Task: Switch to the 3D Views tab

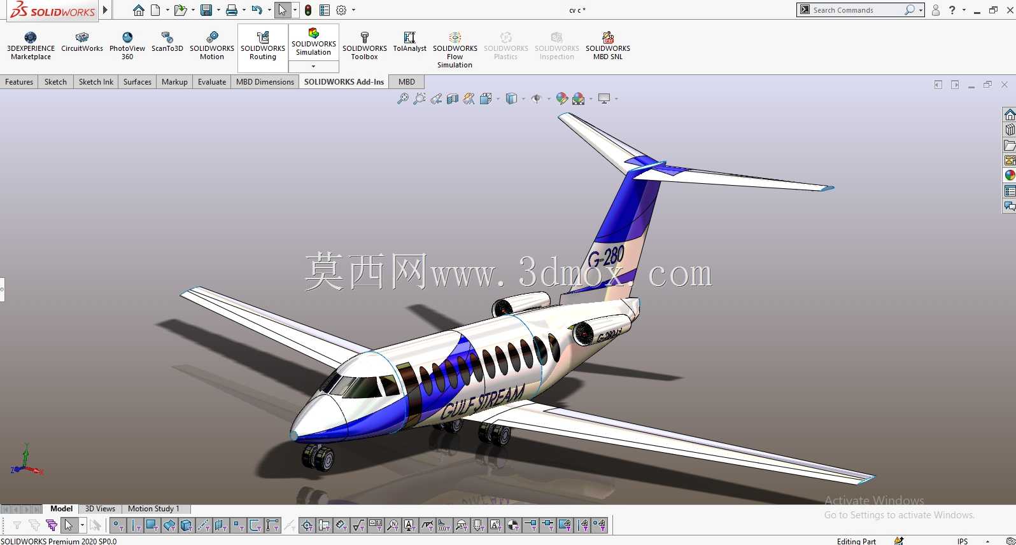Action: (100, 509)
